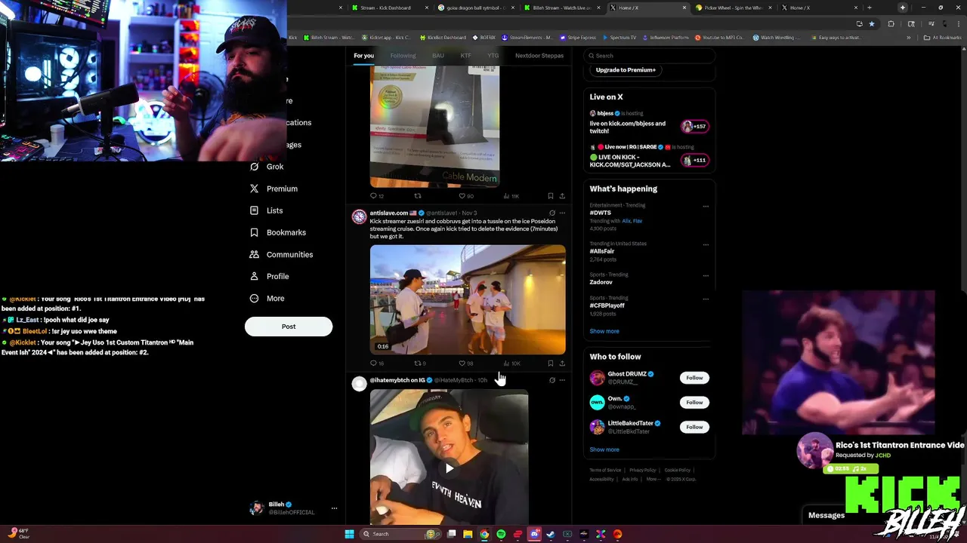Open Spotify from the taskbar

(x=501, y=534)
